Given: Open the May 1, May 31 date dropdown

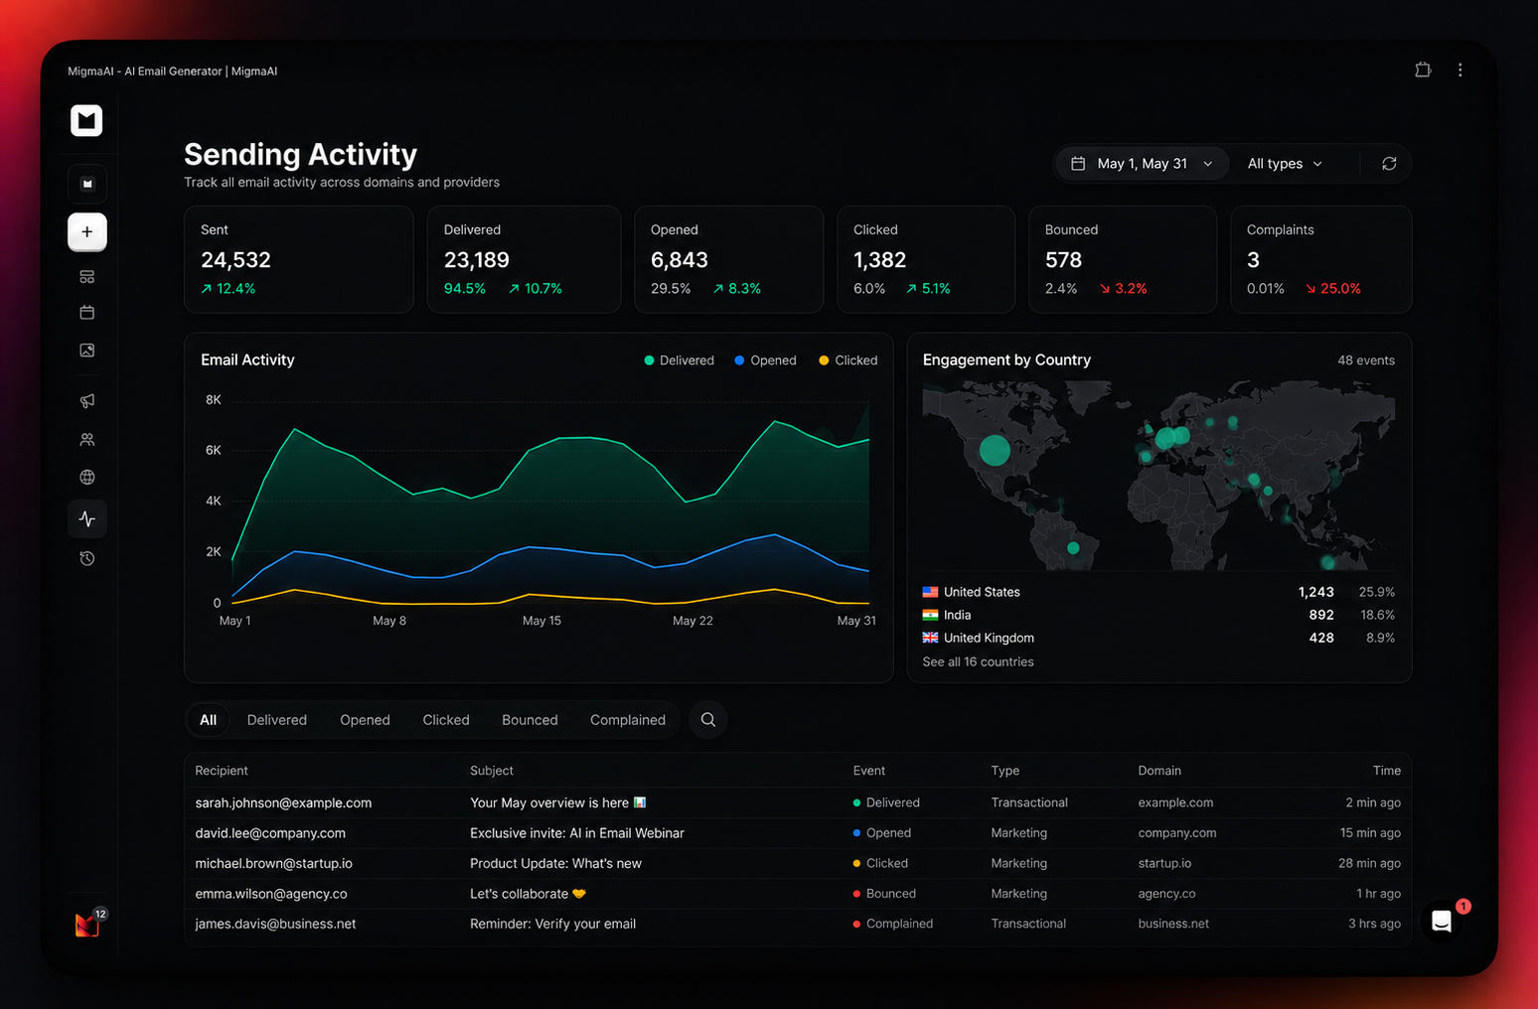Looking at the screenshot, I should coord(1143,164).
